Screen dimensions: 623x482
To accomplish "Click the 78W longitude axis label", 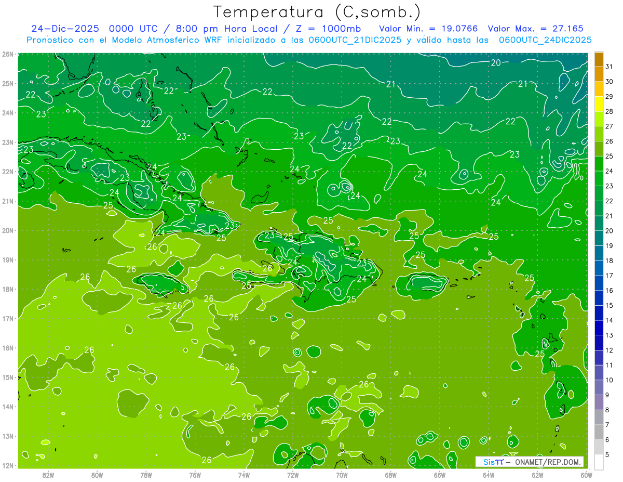I will [x=146, y=475].
